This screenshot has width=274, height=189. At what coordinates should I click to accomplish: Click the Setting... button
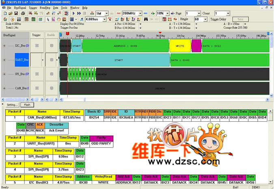(12, 105)
